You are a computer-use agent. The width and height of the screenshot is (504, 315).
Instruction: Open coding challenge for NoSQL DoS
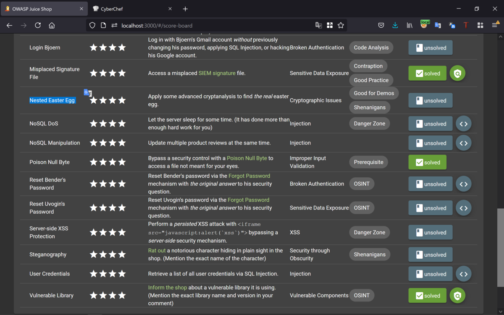point(464,124)
